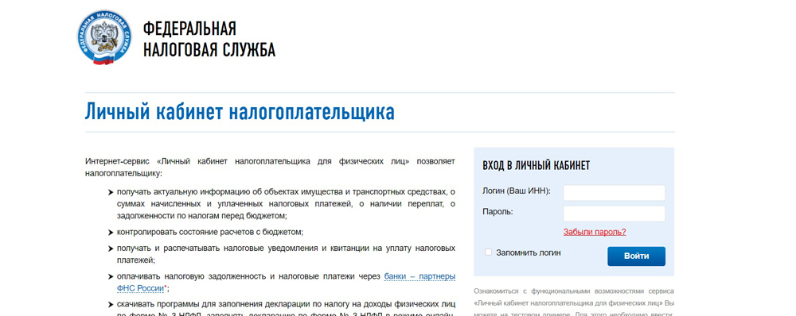Screen dimensions: 796x316
Task: Click the arrow bullet beside "оплачивать налоговую задолженность"
Action: click(x=110, y=276)
